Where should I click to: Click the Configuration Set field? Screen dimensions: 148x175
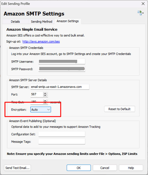point(62,134)
